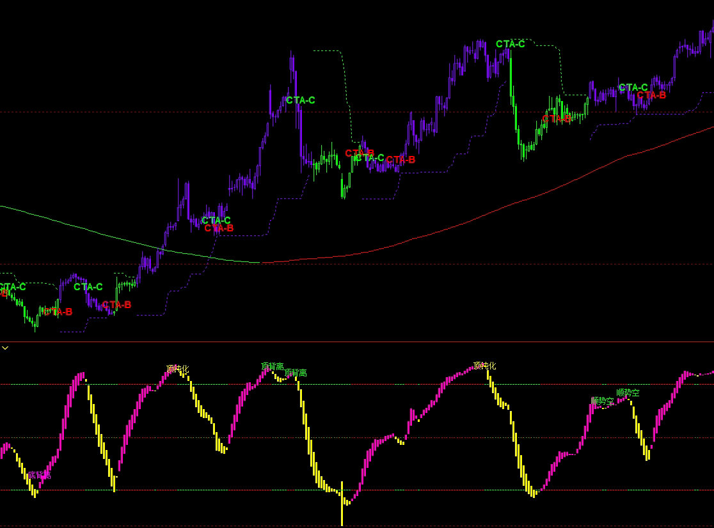Click the leftmost CTA-C marker at chart edge

13,287
